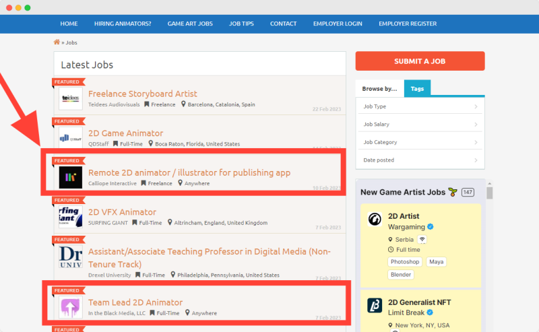Open HIRING ANIMATORS? menu item

click(123, 24)
